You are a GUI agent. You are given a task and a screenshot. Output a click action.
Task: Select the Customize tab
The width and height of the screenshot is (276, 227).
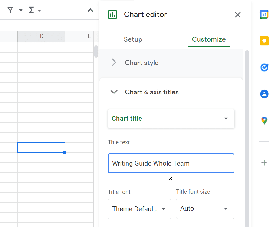click(209, 39)
